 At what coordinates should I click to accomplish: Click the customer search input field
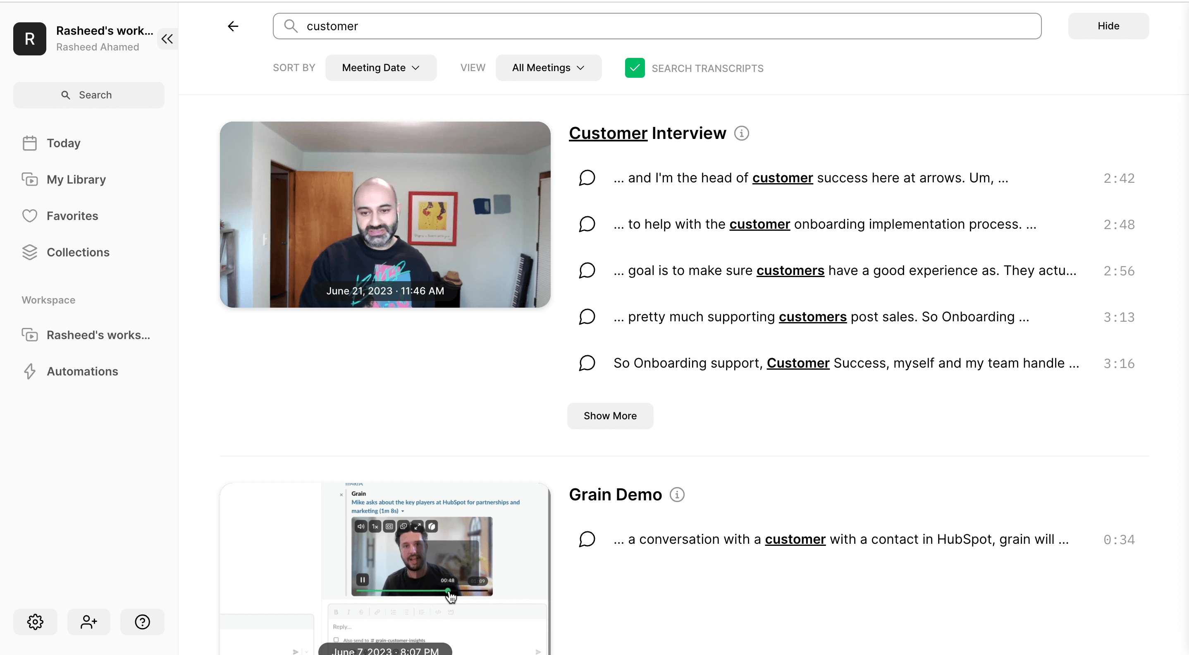click(x=665, y=26)
